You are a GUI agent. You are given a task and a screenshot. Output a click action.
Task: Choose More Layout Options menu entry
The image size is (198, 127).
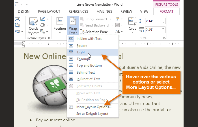(94, 107)
